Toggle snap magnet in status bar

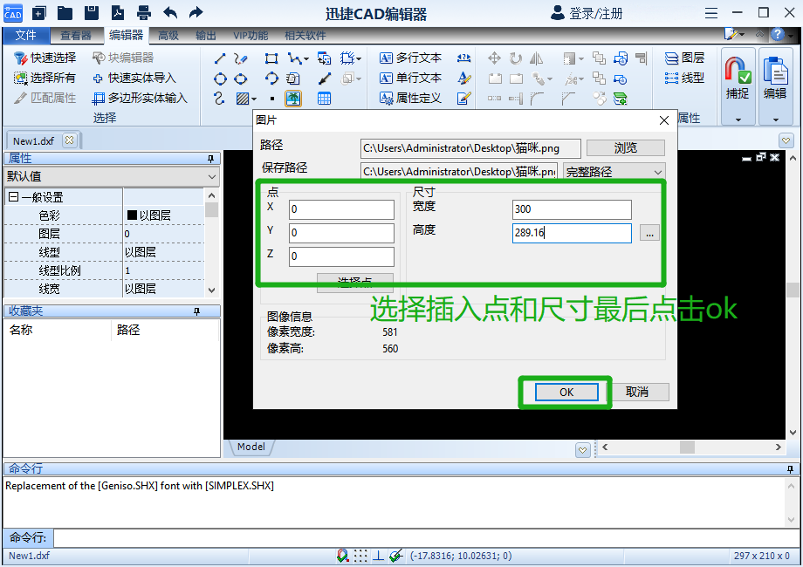point(343,556)
